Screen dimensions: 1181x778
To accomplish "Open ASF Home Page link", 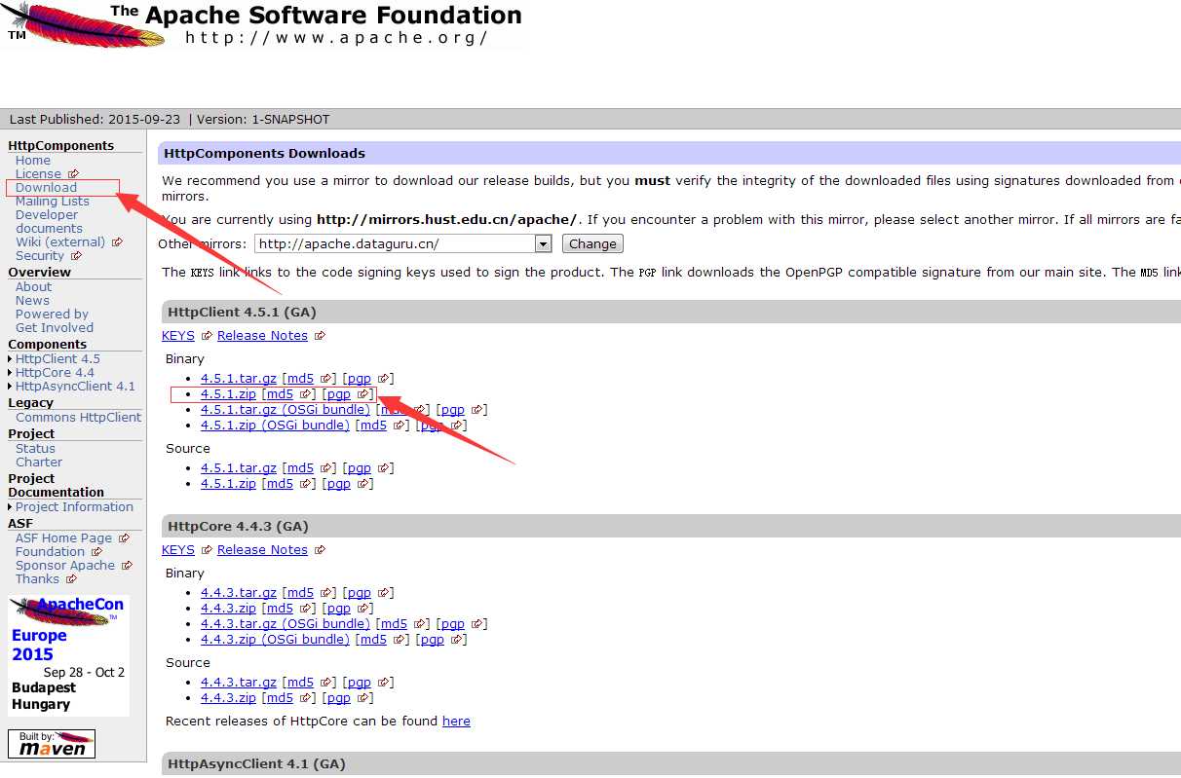I will click(63, 538).
